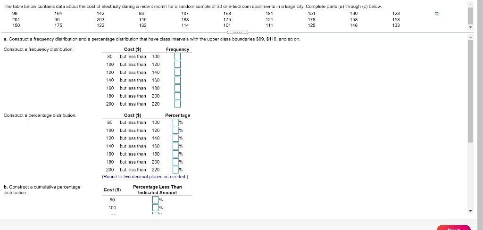
Task: Click cumulative percentage box for cost 100
Action: (x=156, y=208)
